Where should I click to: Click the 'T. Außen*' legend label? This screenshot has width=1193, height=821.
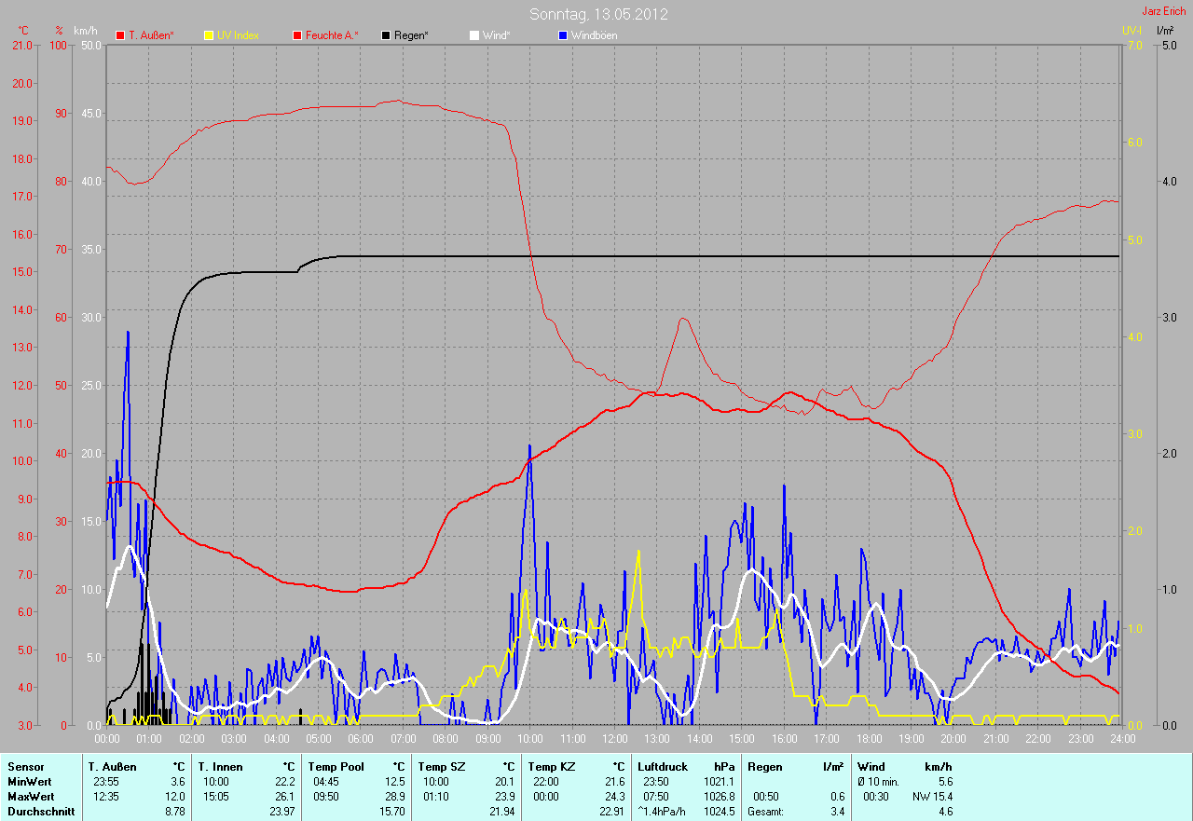151,35
